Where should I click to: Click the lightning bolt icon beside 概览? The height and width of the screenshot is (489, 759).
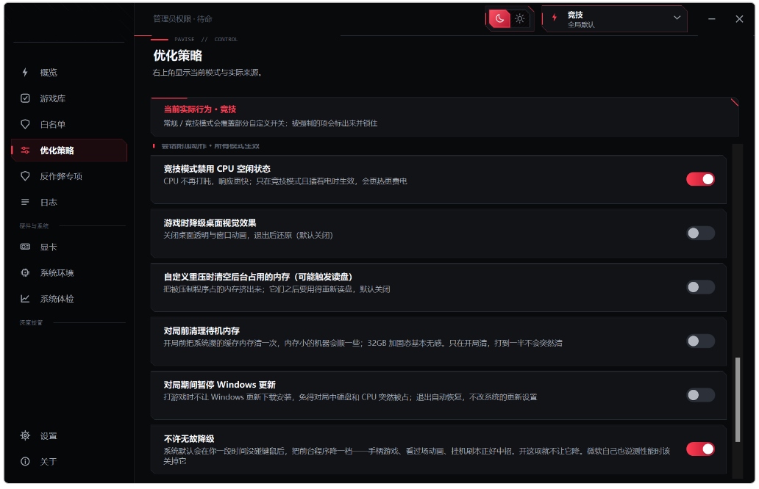(25, 73)
